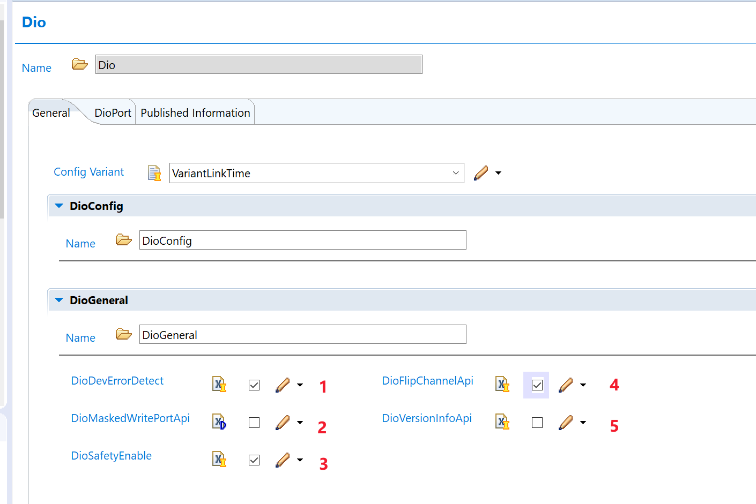Click the DioSafetyEnable parameter link
This screenshot has height=504, width=756.
pyautogui.click(x=111, y=456)
